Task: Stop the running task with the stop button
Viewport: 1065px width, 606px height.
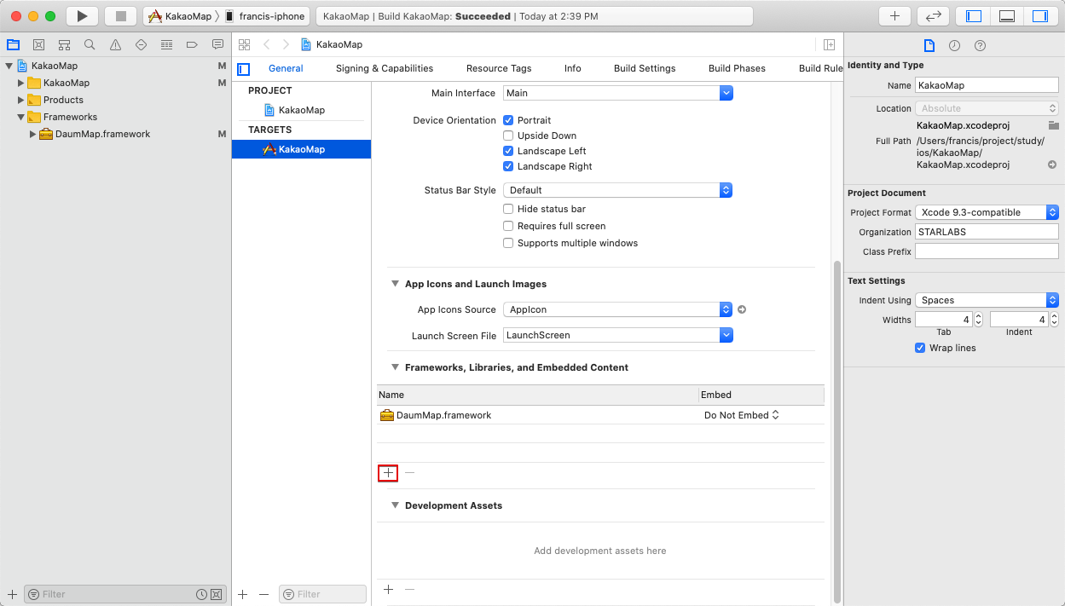Action: [x=120, y=16]
